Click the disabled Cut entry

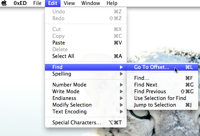click(x=86, y=29)
